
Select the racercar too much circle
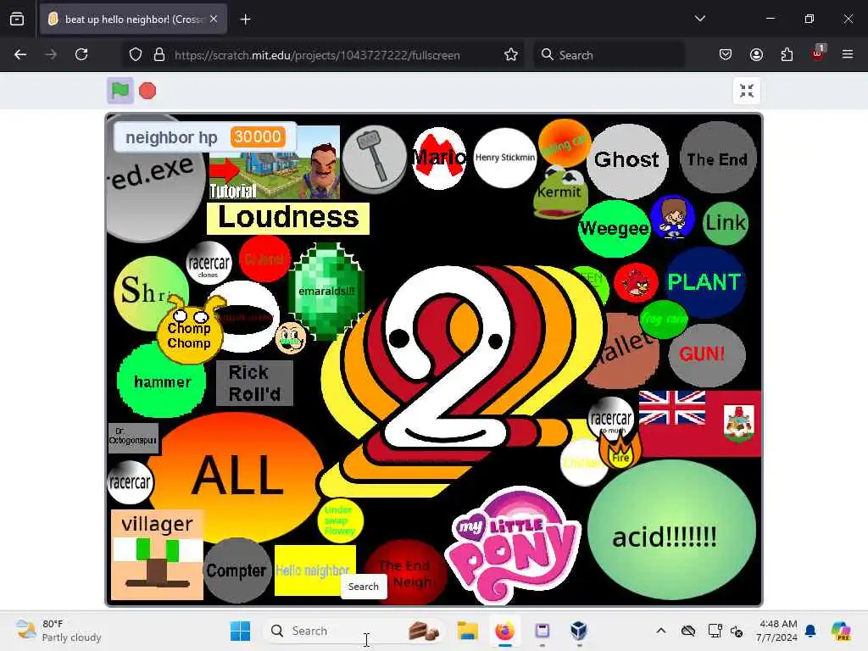point(610,417)
